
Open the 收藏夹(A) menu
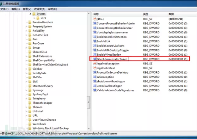click(x=40, y=9)
